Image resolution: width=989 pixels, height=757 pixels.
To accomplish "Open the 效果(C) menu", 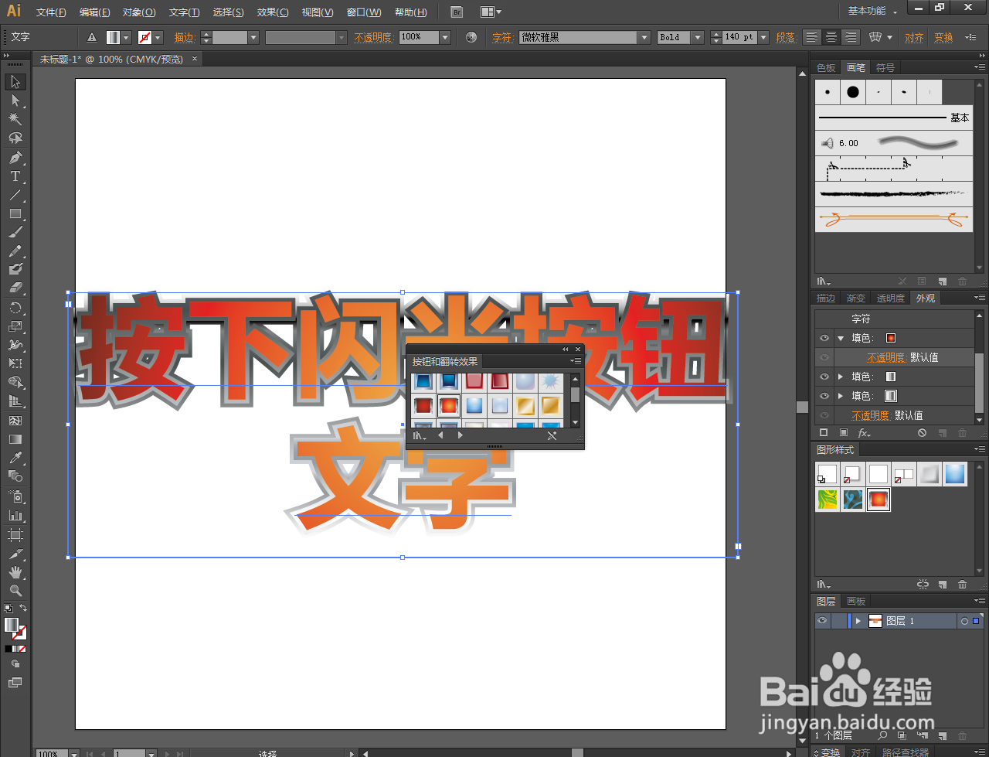I will click(x=272, y=12).
